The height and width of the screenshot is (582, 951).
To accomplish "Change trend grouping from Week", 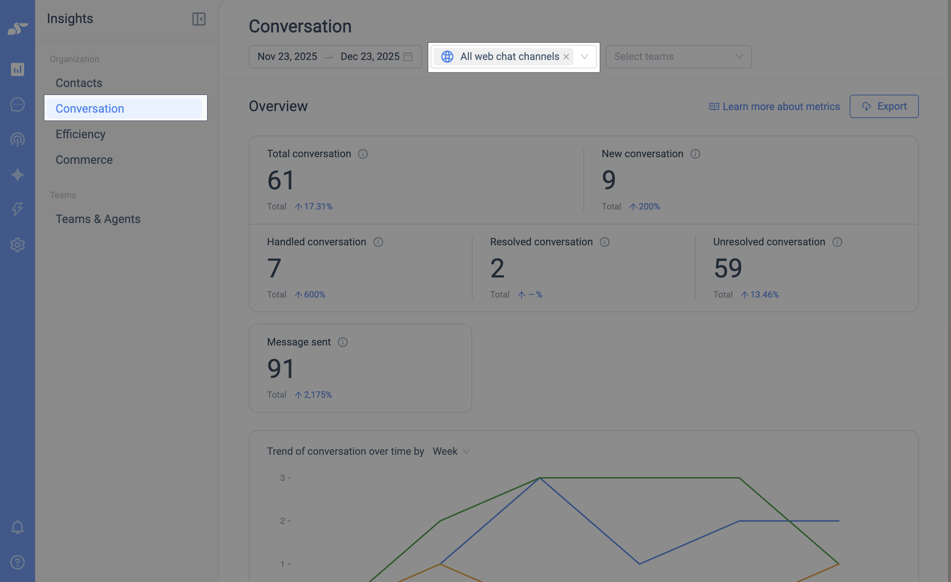I will tap(451, 451).
